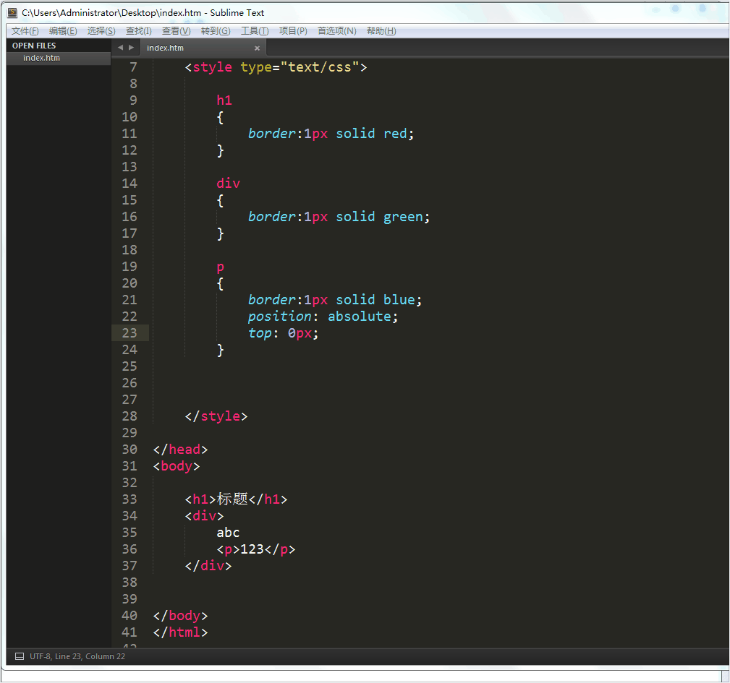730x683 pixels.
Task: Open the 查看(V) menu
Action: (x=176, y=30)
